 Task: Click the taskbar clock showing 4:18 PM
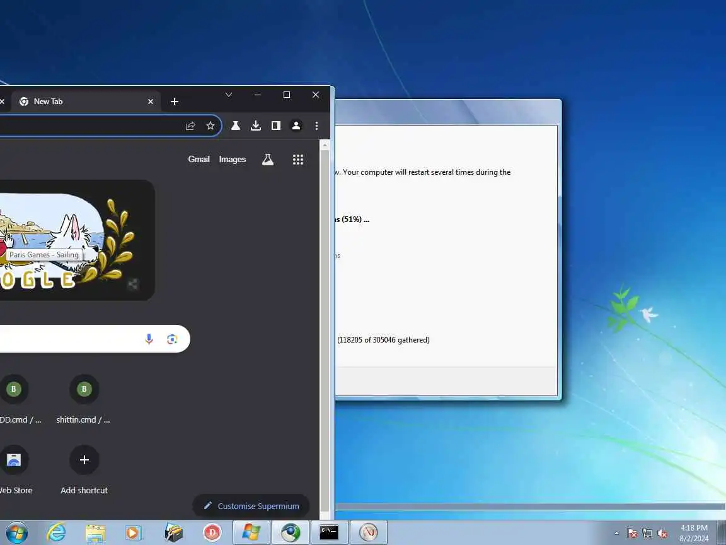pos(694,533)
